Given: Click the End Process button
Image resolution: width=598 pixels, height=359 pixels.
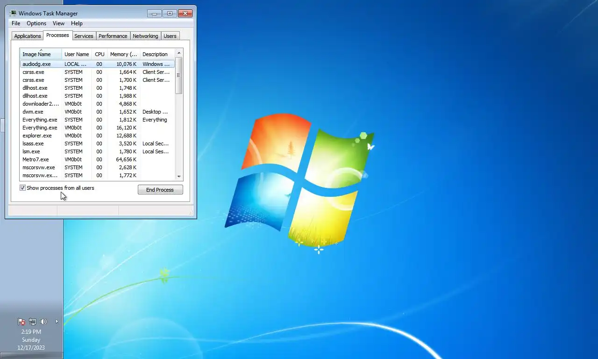Looking at the screenshot, I should click(160, 190).
